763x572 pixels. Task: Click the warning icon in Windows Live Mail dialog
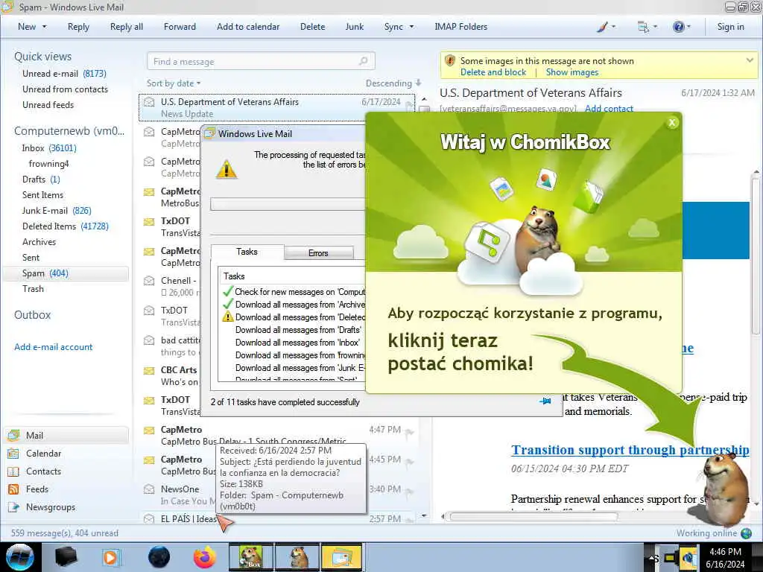227,170
